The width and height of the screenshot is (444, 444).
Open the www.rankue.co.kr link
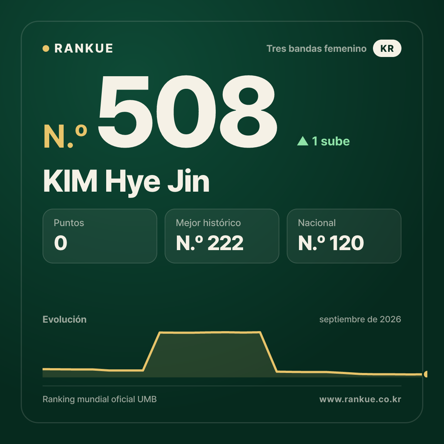(360, 399)
